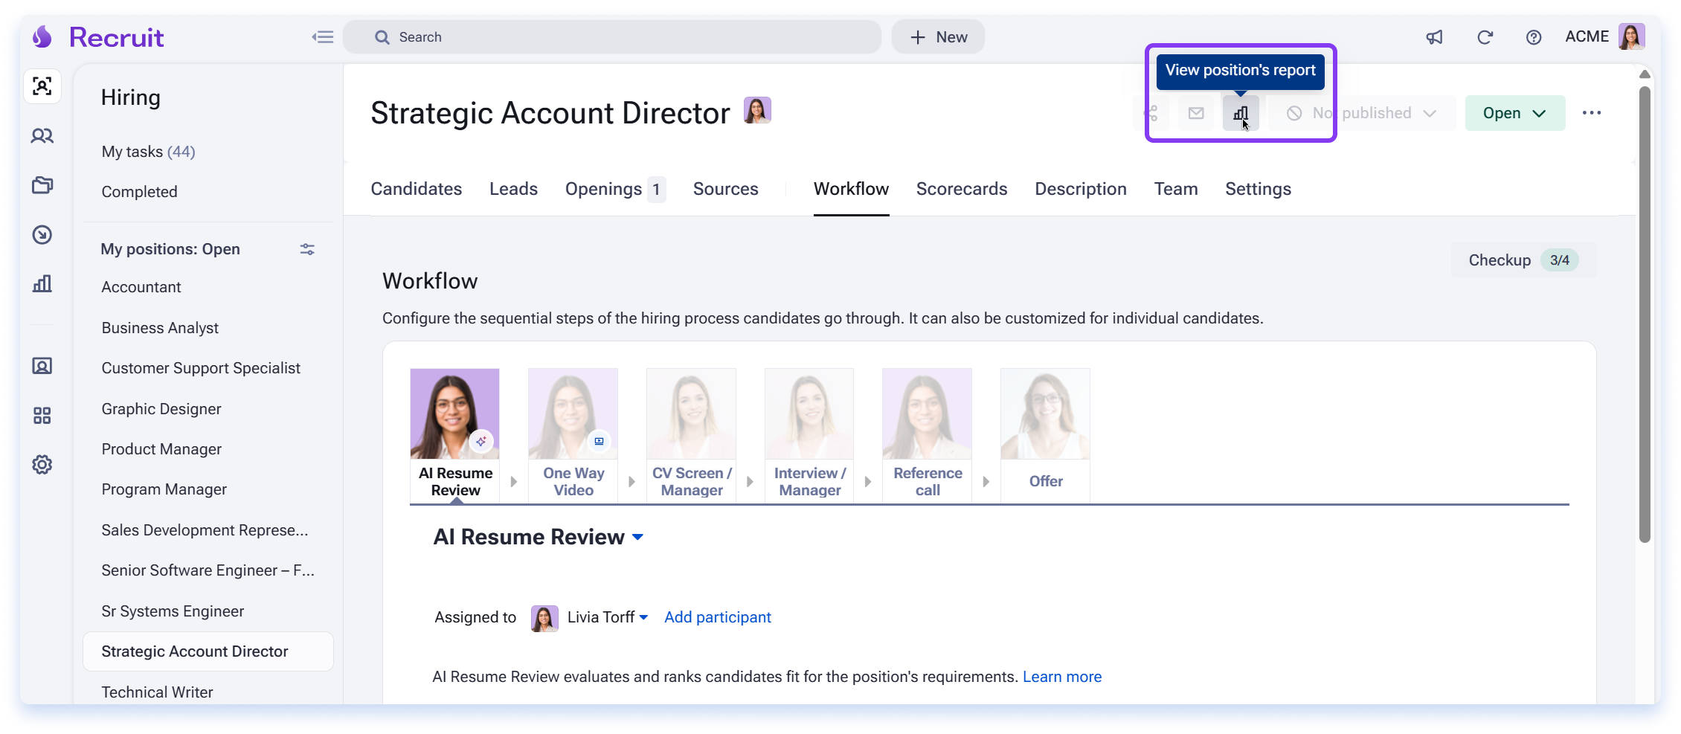This screenshot has height=734, width=1681.
Task: Open the reports bar chart sidebar icon
Action: pyautogui.click(x=42, y=283)
